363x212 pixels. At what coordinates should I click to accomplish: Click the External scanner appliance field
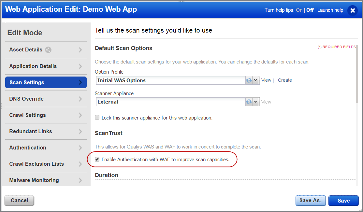[x=171, y=102]
